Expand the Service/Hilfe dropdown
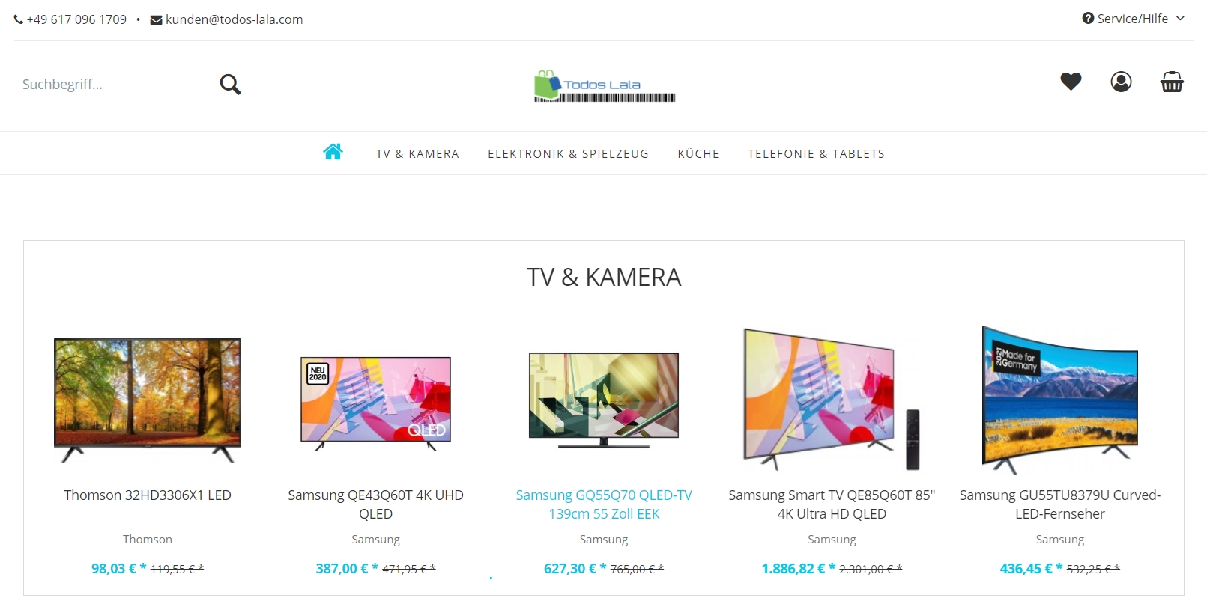The image size is (1207, 598). point(1134,19)
